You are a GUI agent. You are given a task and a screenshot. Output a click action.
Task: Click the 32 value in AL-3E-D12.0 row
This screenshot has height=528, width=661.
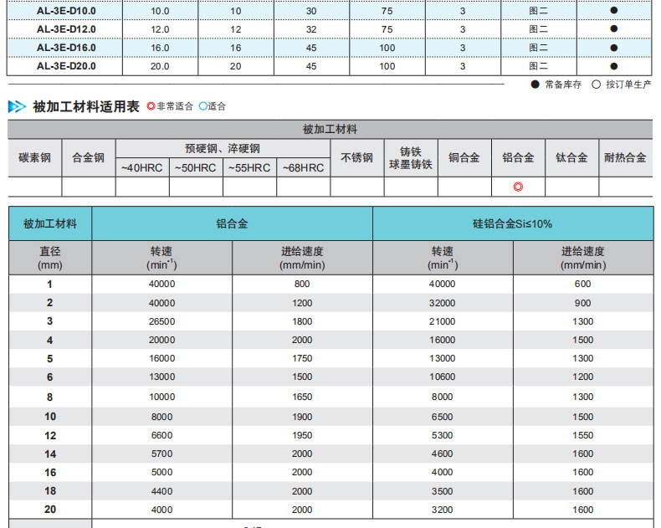pos(311,29)
